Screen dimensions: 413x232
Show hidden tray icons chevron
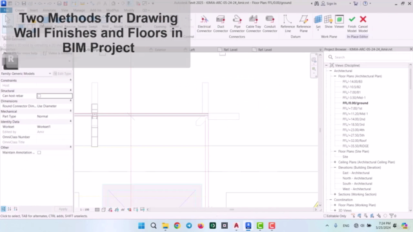(x=327, y=226)
